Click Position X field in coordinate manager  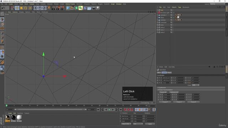tap(126, 116)
